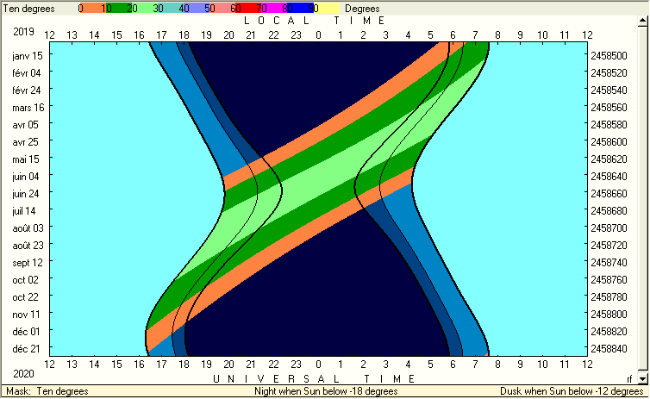The image size is (650, 399).
Task: Click the 'janv 15' date label
Action: (28, 55)
